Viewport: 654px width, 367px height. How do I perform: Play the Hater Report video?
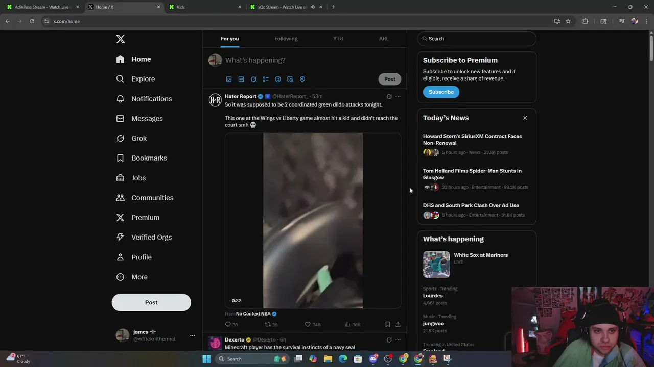click(x=313, y=221)
